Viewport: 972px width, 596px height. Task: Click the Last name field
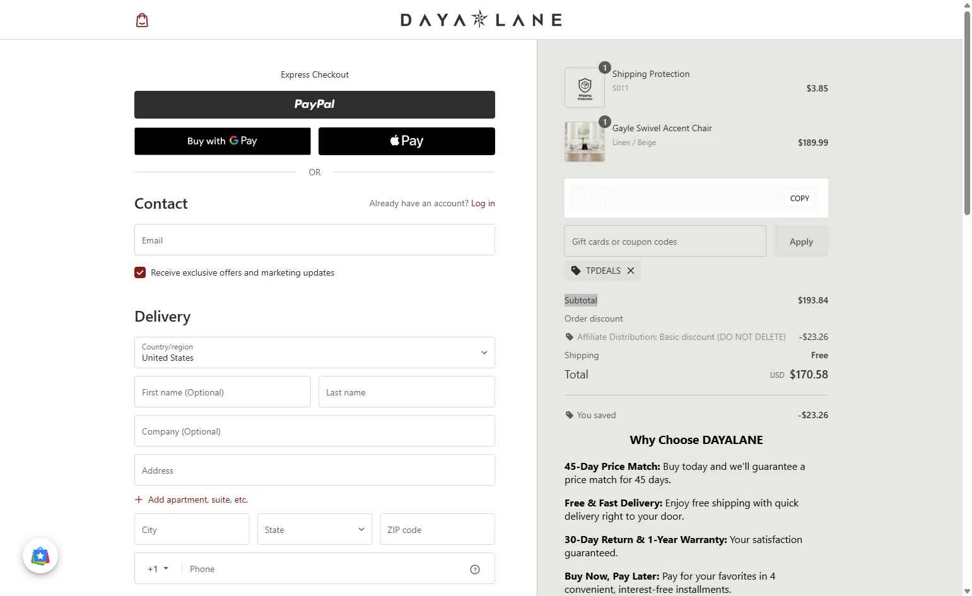[x=407, y=392]
